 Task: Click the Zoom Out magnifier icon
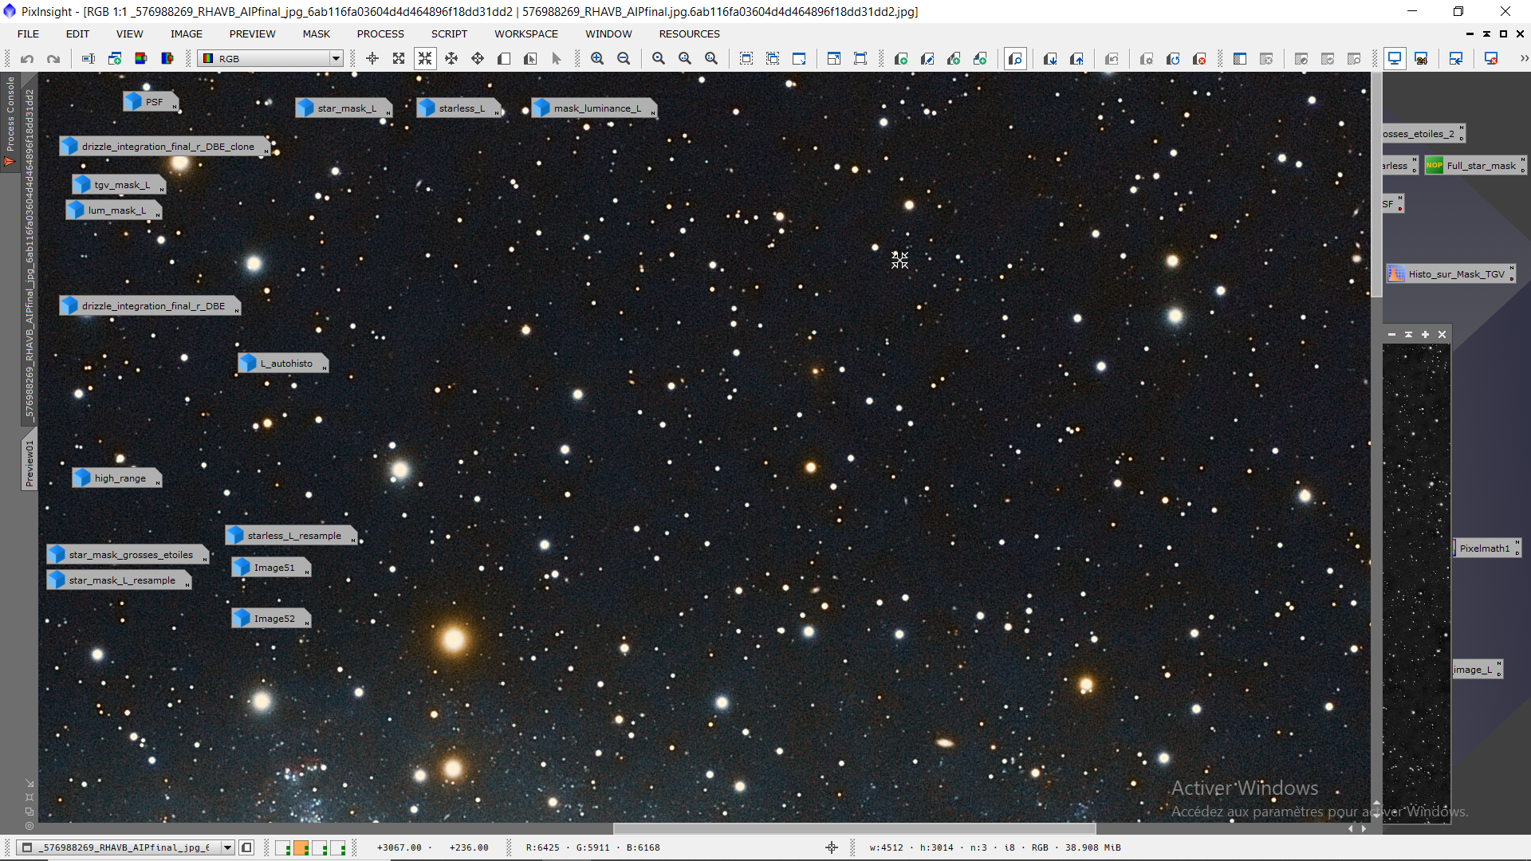(x=624, y=59)
